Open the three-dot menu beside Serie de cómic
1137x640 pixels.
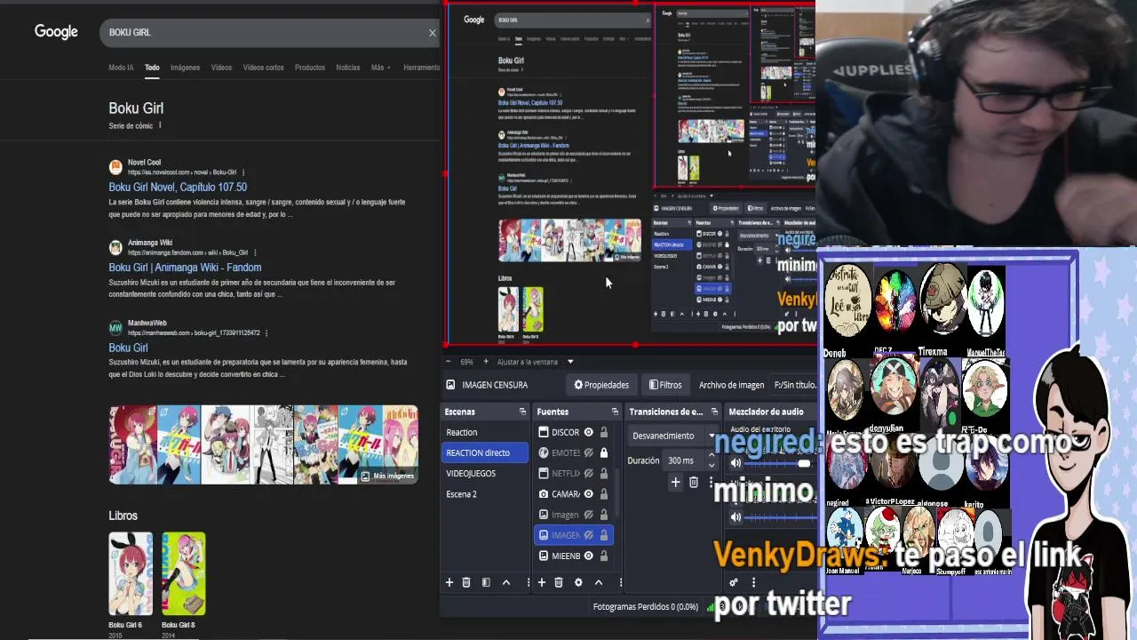(x=160, y=125)
